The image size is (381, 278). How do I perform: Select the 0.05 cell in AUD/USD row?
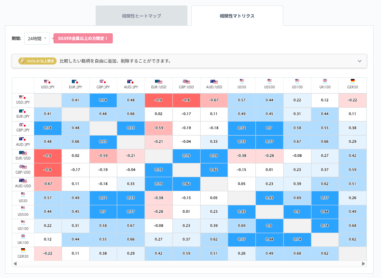pos(242,184)
